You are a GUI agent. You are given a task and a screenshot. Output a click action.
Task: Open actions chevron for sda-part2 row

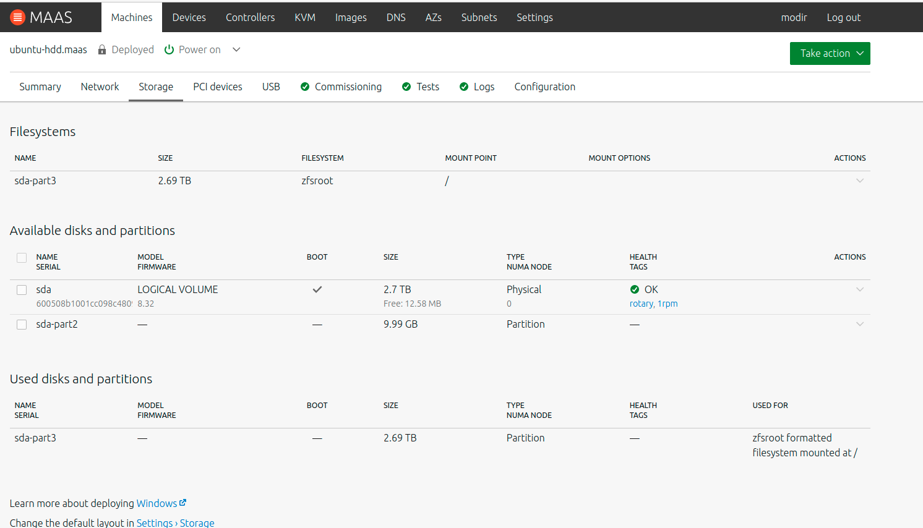pos(859,324)
